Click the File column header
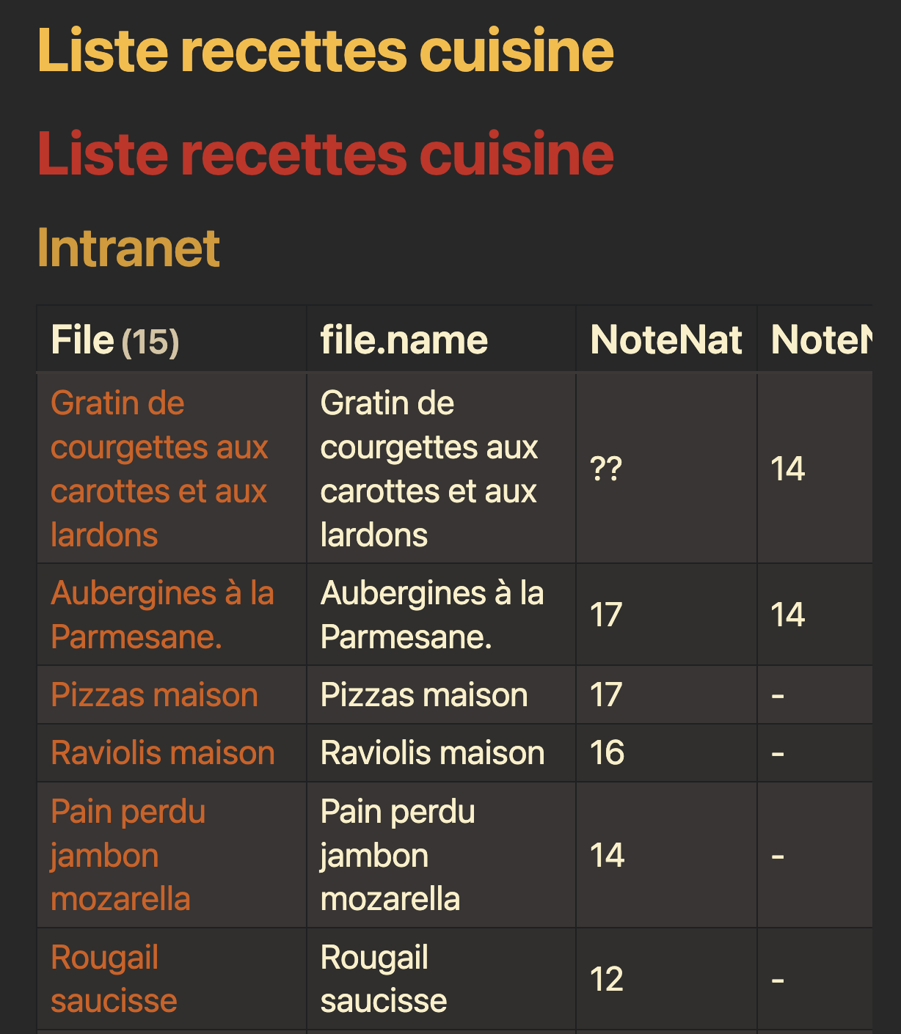The height and width of the screenshot is (1034, 901). point(82,340)
